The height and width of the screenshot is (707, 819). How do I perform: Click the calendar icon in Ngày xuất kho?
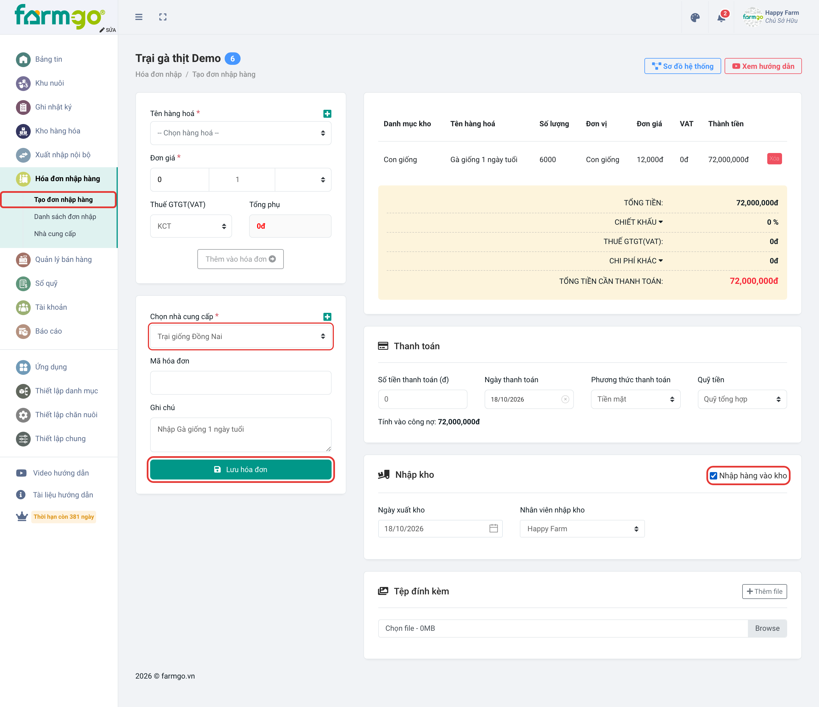[x=493, y=528]
